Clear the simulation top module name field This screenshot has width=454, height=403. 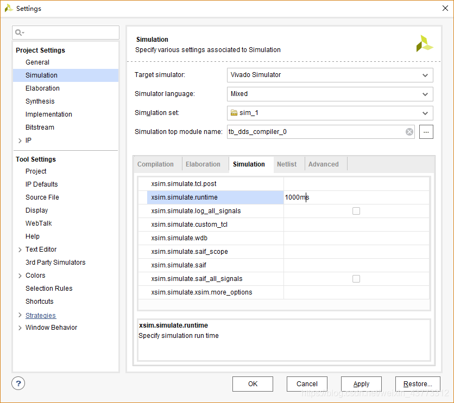tap(409, 132)
